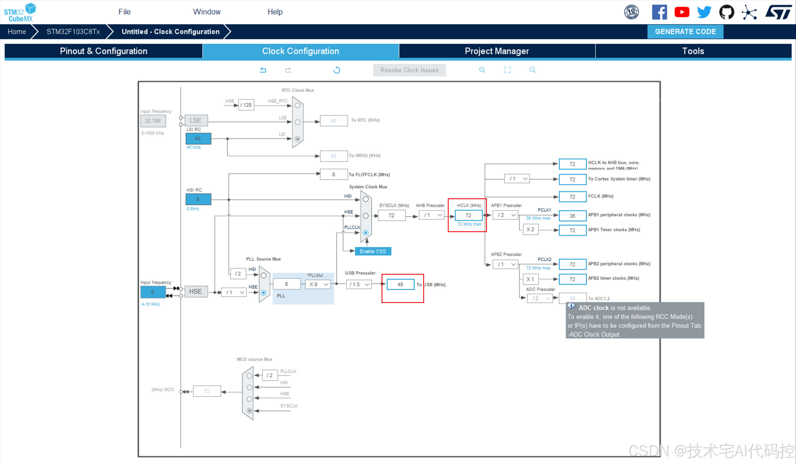Open the Pinout & Configuration tab
This screenshot has width=796, height=464.
click(x=103, y=51)
